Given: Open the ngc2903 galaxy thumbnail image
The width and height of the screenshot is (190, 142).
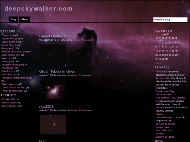Looking at the screenshot, I should pyautogui.click(x=53, y=125).
